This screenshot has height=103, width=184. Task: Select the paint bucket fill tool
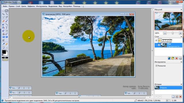click(3, 27)
